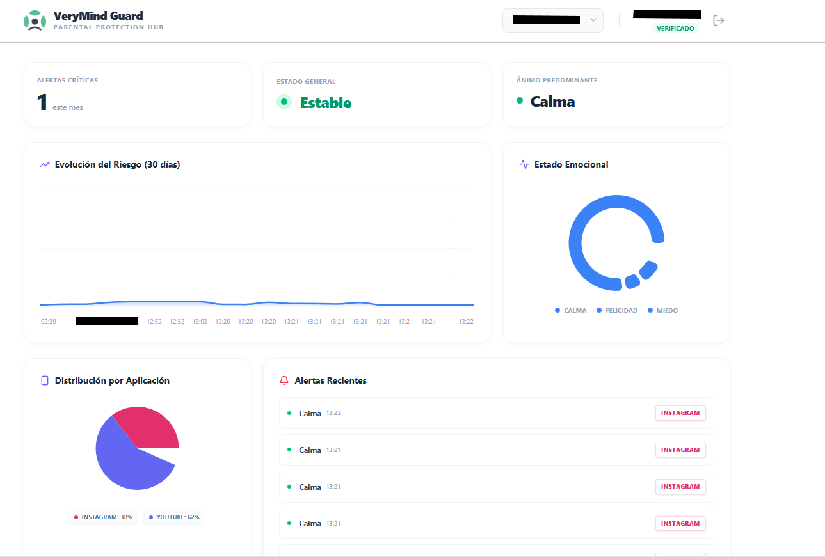Click the INSTAGRAM badge on the first alert
Viewport: 825px width, 557px height.
pos(680,413)
